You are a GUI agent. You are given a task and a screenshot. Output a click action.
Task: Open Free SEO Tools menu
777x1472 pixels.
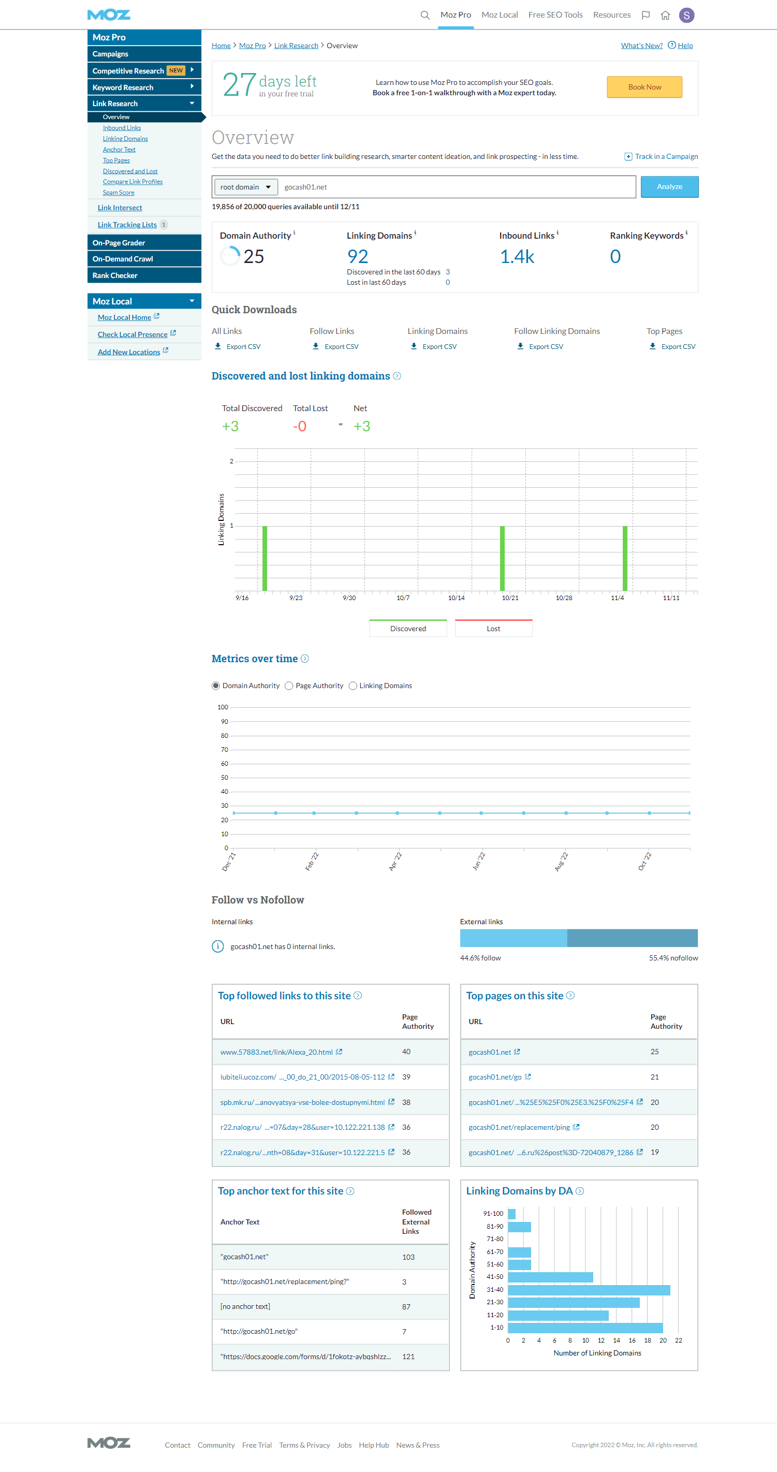(555, 15)
